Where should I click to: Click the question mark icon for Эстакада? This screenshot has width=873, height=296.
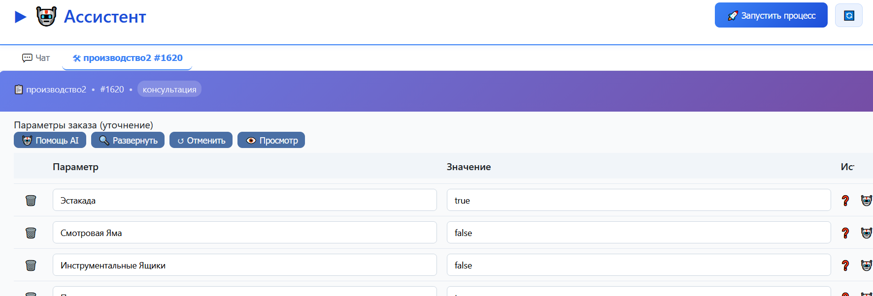(x=845, y=200)
